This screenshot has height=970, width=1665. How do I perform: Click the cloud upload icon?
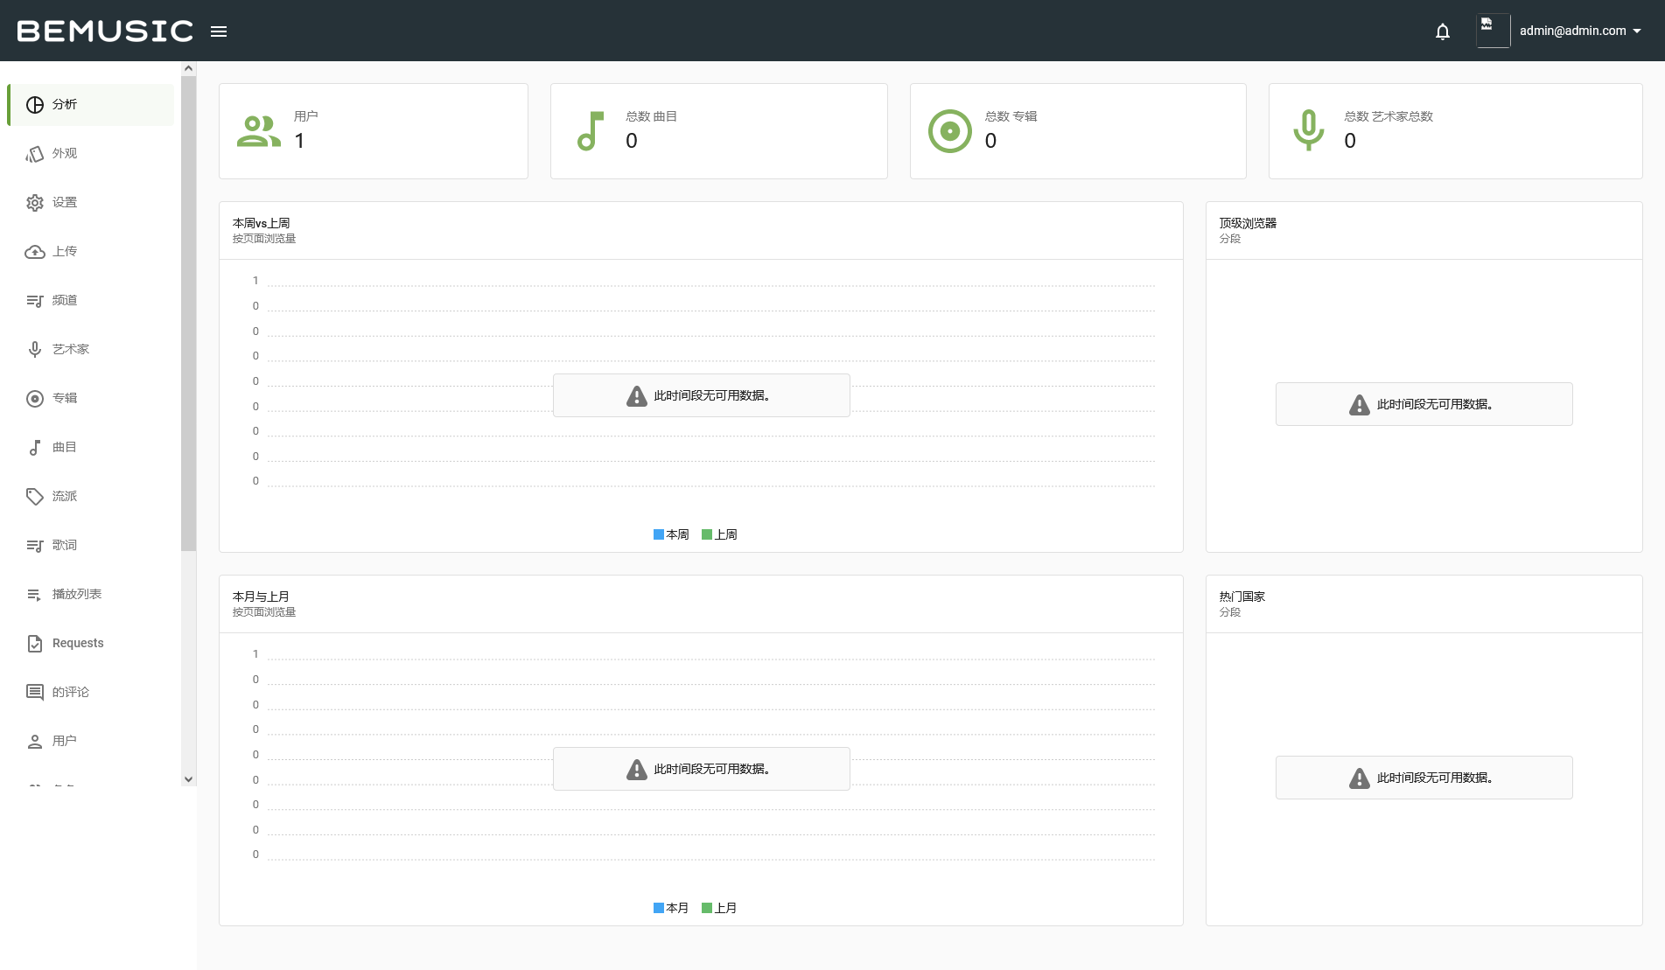click(x=35, y=252)
